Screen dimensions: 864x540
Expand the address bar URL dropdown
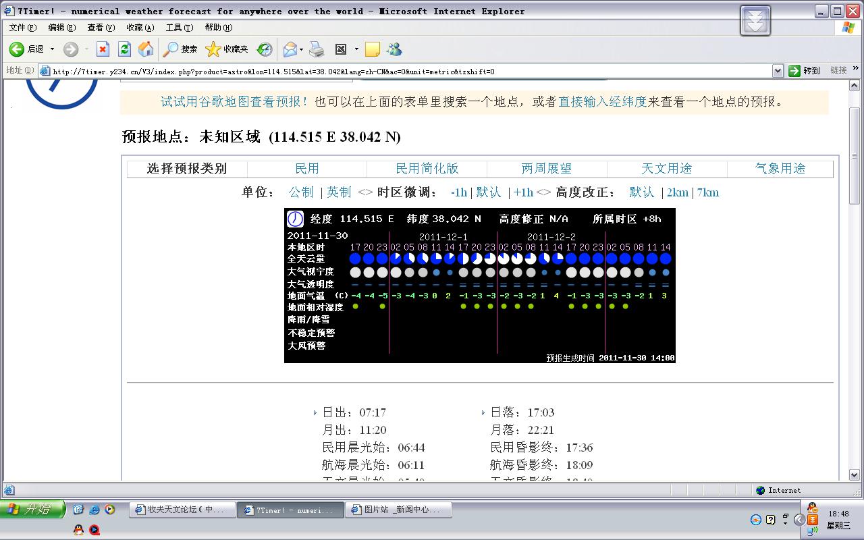click(x=778, y=70)
